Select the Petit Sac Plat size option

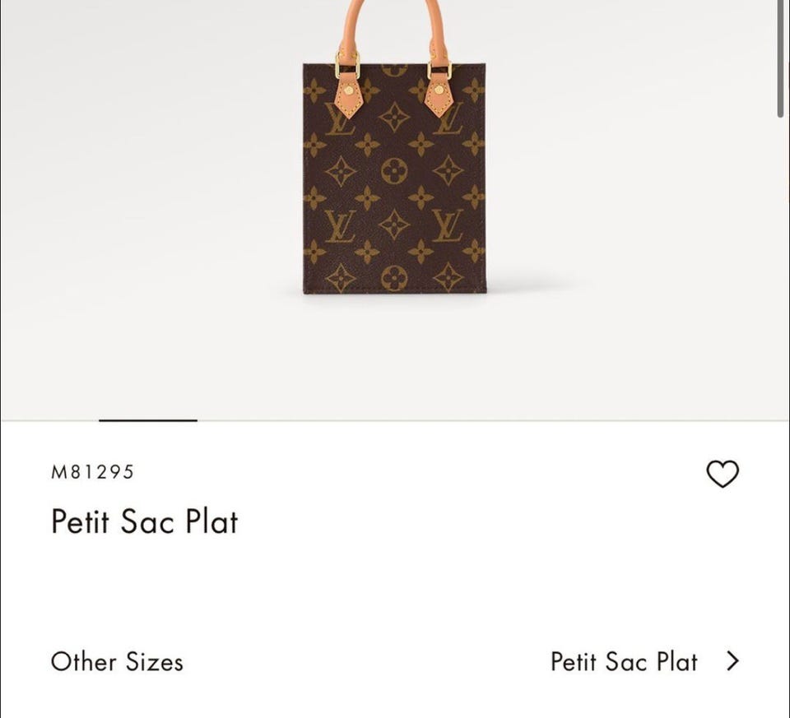pos(624,661)
